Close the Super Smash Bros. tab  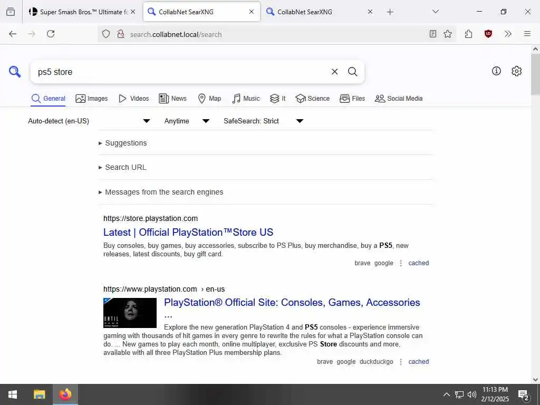click(x=133, y=12)
